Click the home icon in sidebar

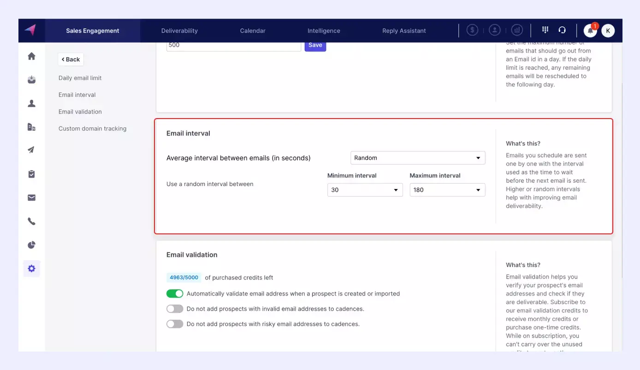pyautogui.click(x=31, y=56)
